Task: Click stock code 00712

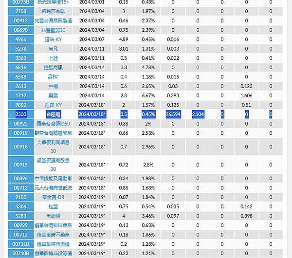Action: (20, 235)
